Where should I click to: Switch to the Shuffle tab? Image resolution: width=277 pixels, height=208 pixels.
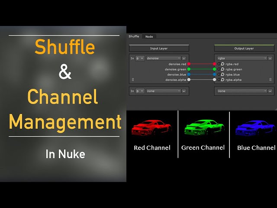[134, 36]
